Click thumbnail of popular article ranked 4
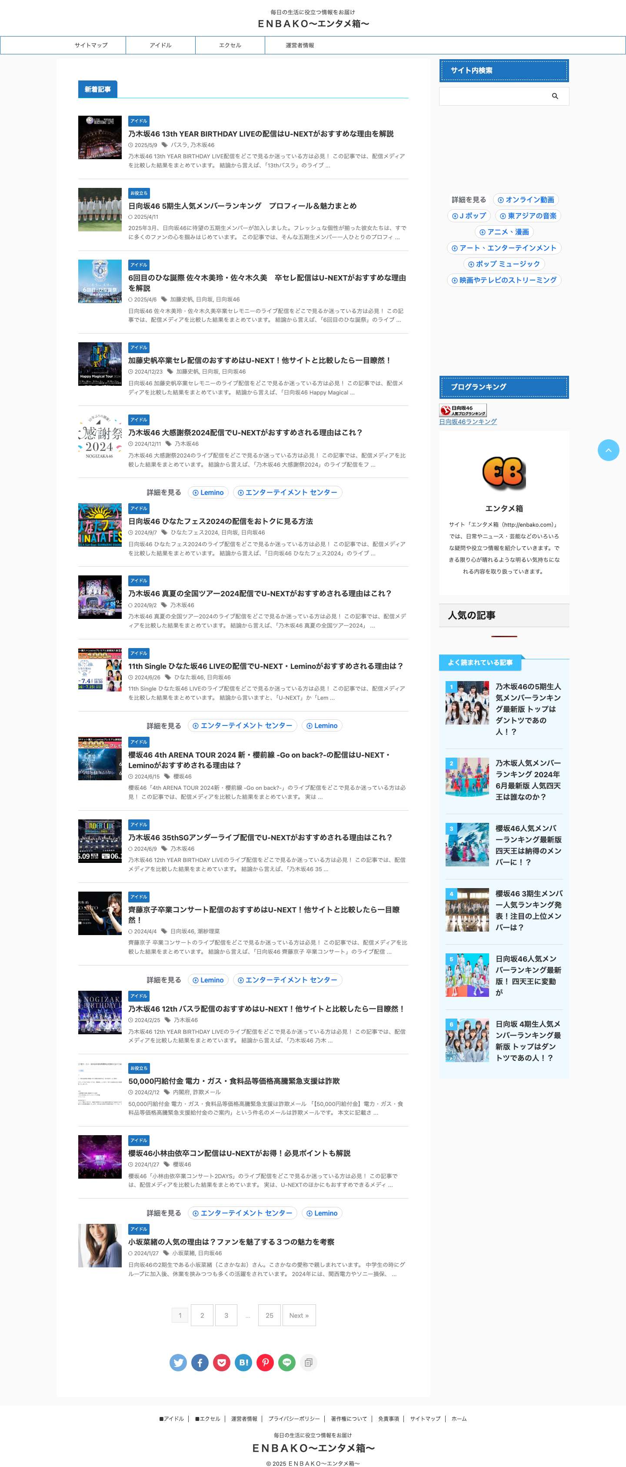The image size is (626, 1467). coord(467,910)
